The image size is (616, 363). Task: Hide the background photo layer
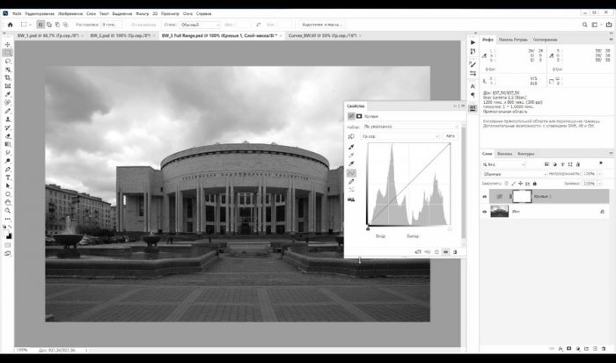click(x=485, y=212)
